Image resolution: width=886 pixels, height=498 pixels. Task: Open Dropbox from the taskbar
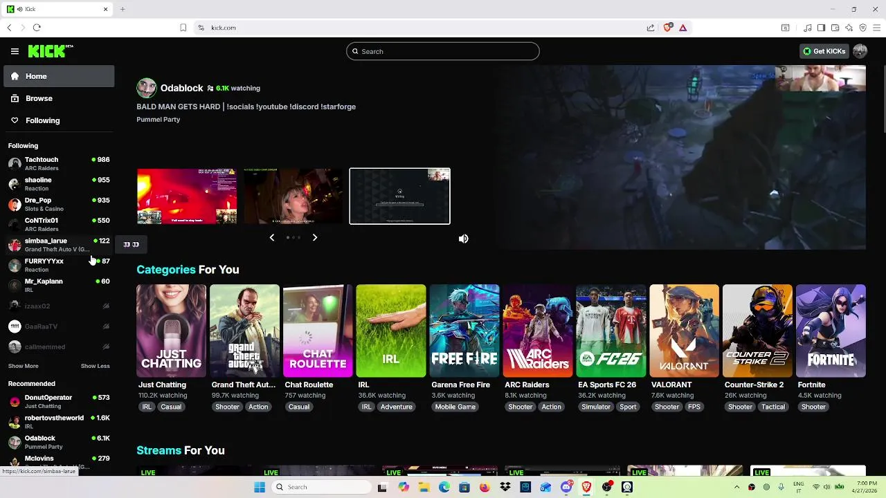click(x=505, y=487)
